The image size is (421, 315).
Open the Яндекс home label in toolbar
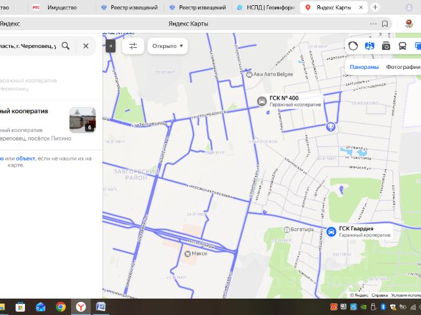coord(10,24)
